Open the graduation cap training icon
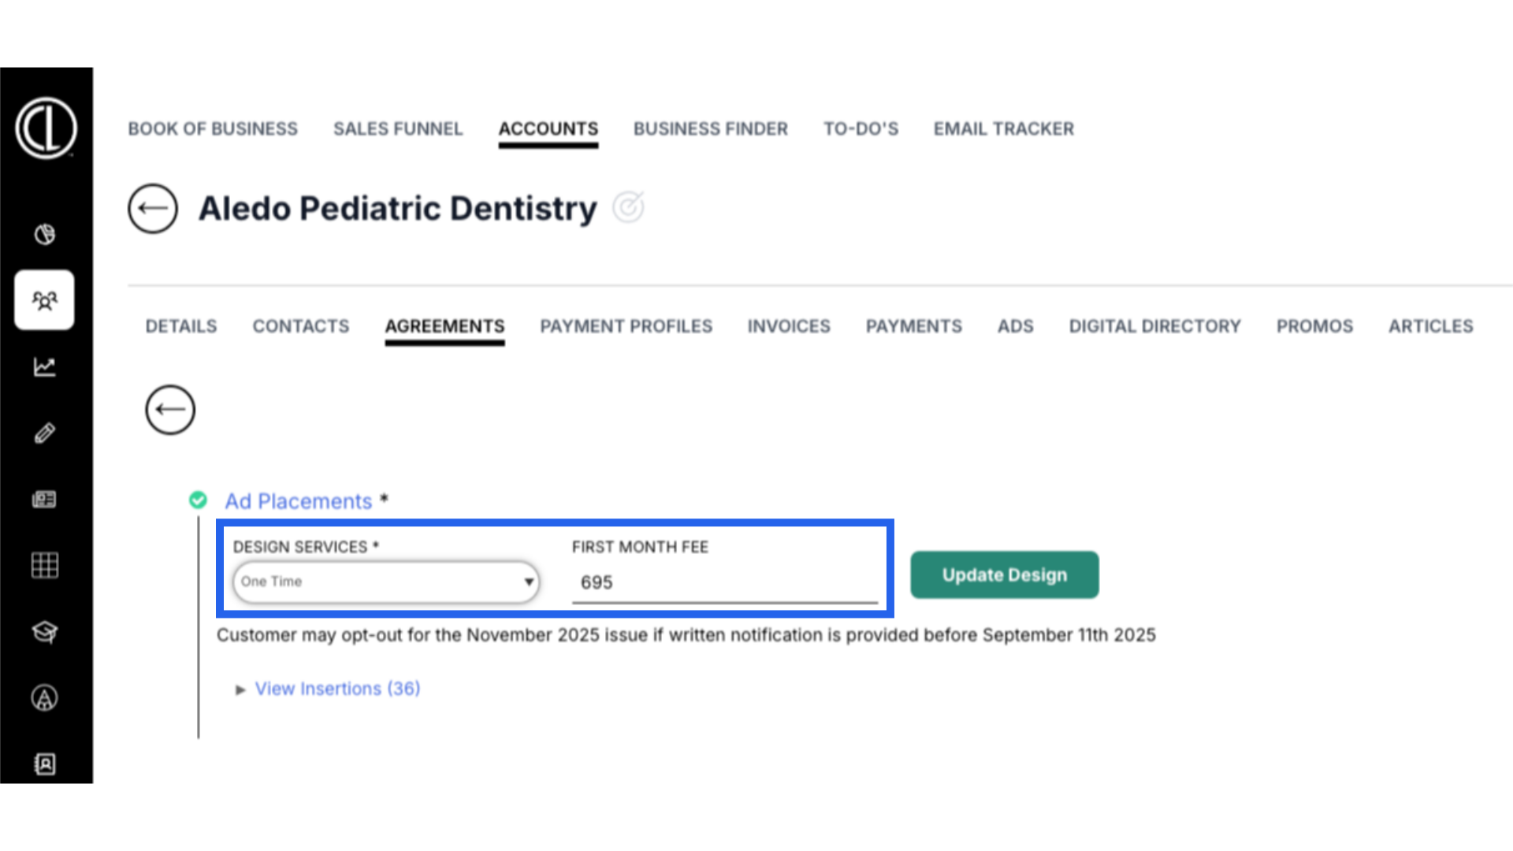This screenshot has height=851, width=1513. [x=45, y=631]
